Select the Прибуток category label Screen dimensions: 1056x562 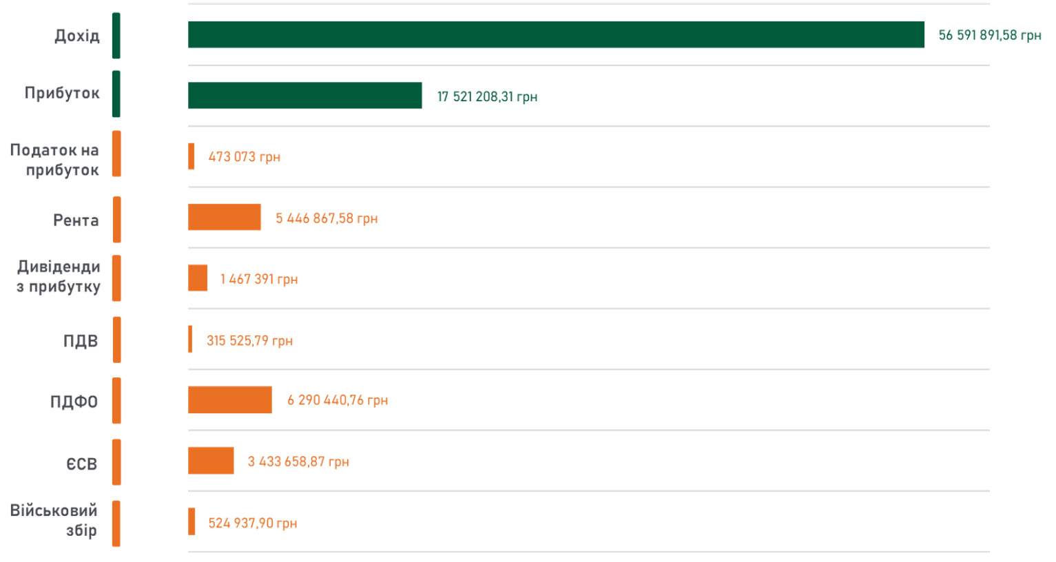62,93
